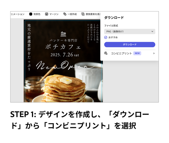Select the 2025. 7.26 sat date text
169x143 pixels.
click(x=65, y=55)
